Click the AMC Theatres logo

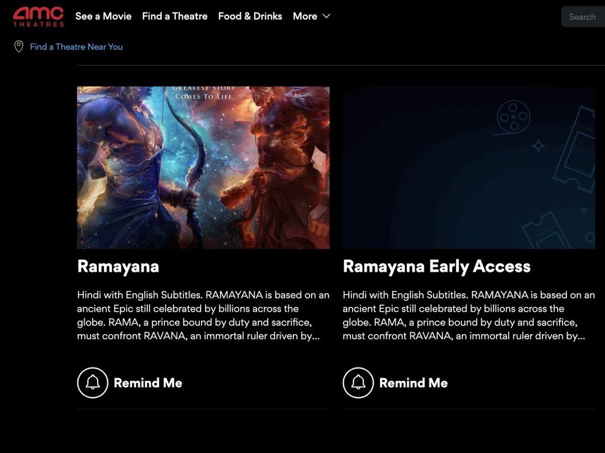pos(38,17)
